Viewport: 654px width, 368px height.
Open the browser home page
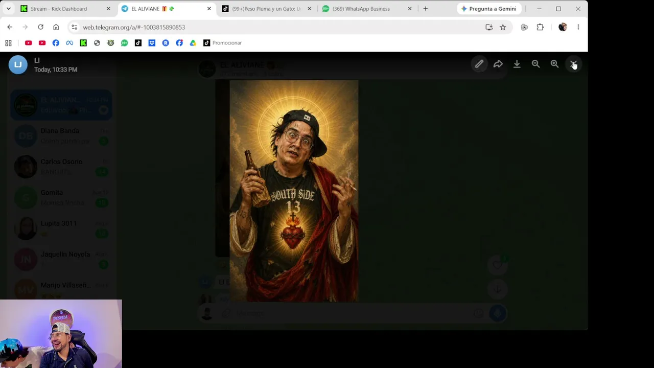tap(56, 27)
